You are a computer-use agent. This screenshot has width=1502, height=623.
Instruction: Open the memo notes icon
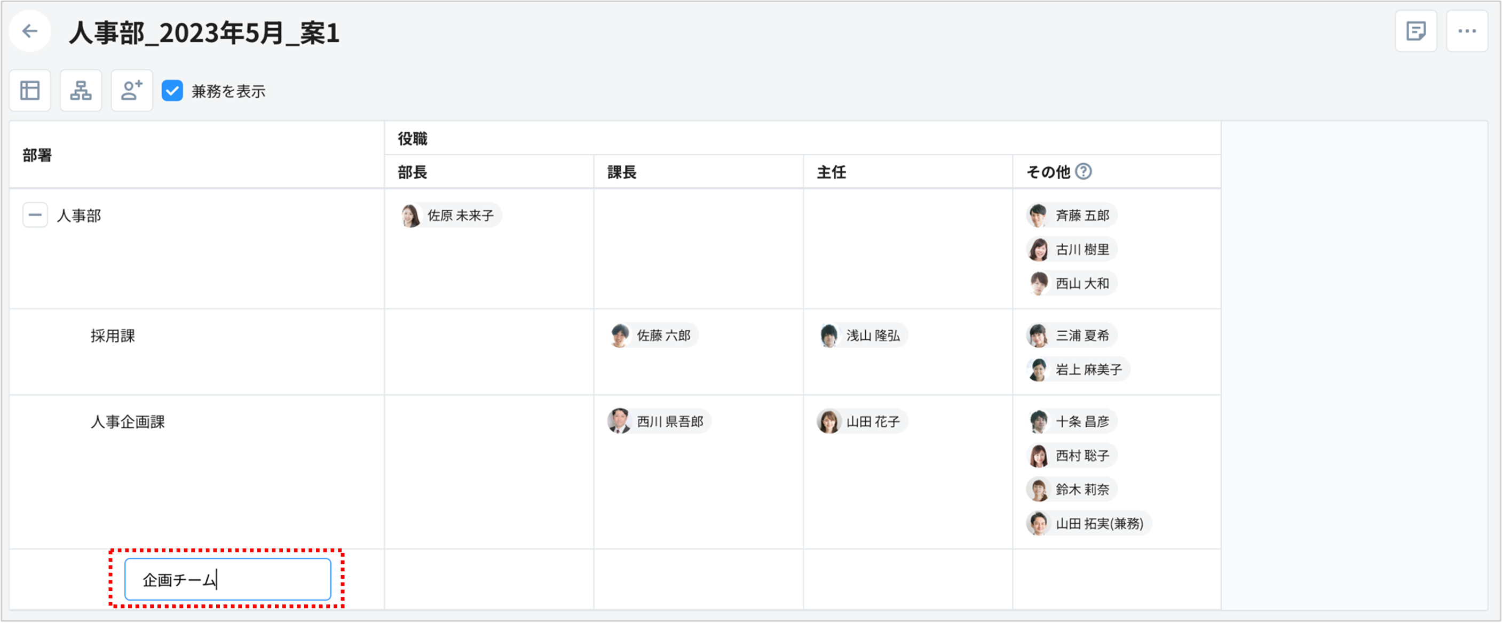(1415, 31)
